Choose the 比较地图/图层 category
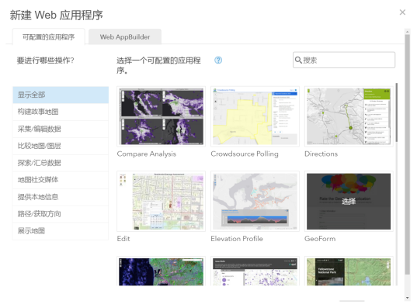The image size is (417, 304). coord(61,146)
